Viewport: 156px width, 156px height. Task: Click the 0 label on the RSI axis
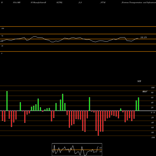(x=2, y=53)
